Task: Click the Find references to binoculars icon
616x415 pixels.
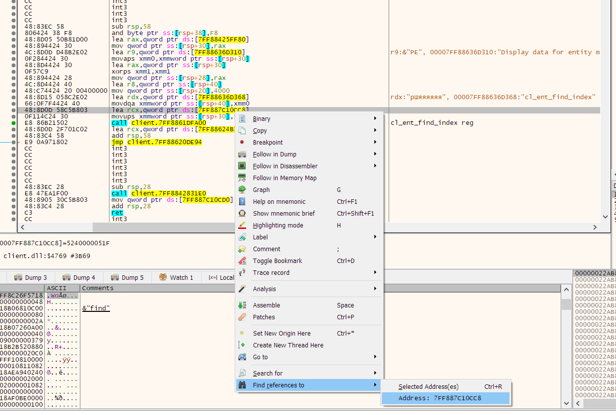Action: (242, 385)
